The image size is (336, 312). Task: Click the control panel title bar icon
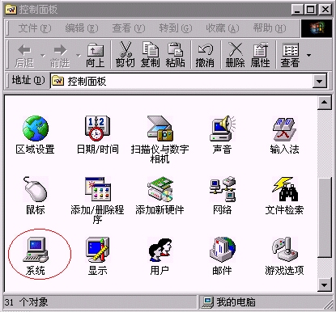tap(11, 10)
